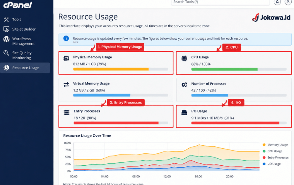Select the Resource Usage sidebar item
The width and height of the screenshot is (294, 185).
click(x=25, y=68)
